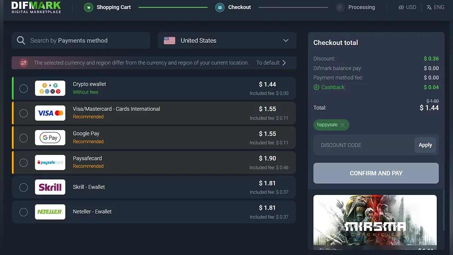Screen dimensions: 453x255
Task: Choose the Paysafecard payment radio button
Action: 23,162
